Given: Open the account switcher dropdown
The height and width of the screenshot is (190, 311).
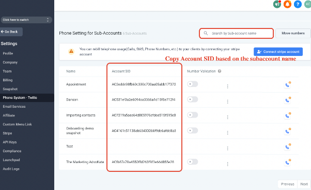Looking at the screenshot, I should coord(26,20).
